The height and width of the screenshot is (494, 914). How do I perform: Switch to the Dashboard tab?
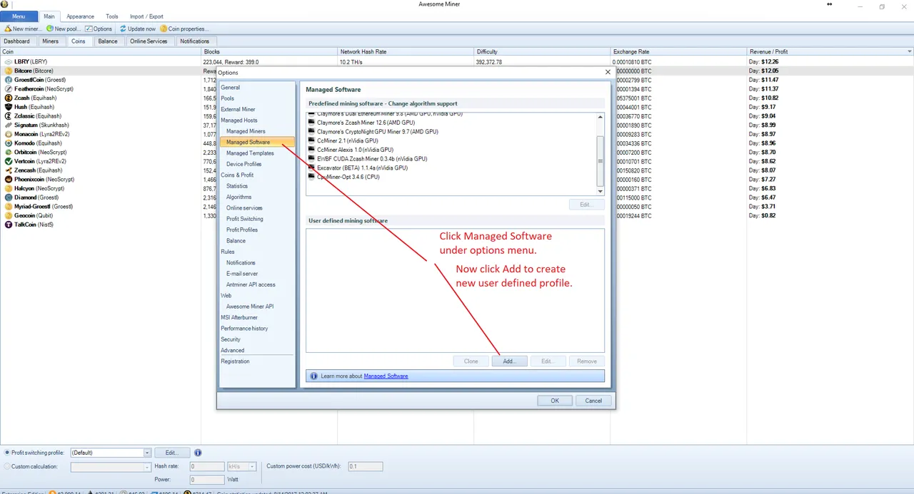coord(17,41)
